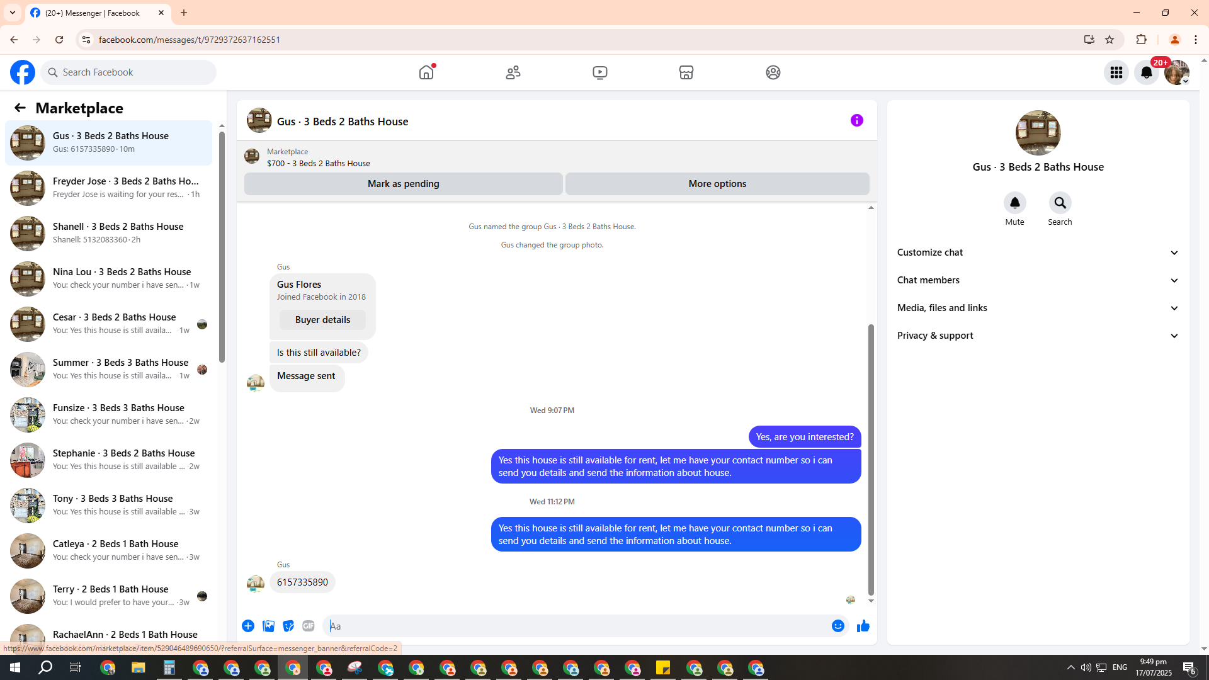Search within the conversation
1209x680 pixels.
(x=1060, y=203)
